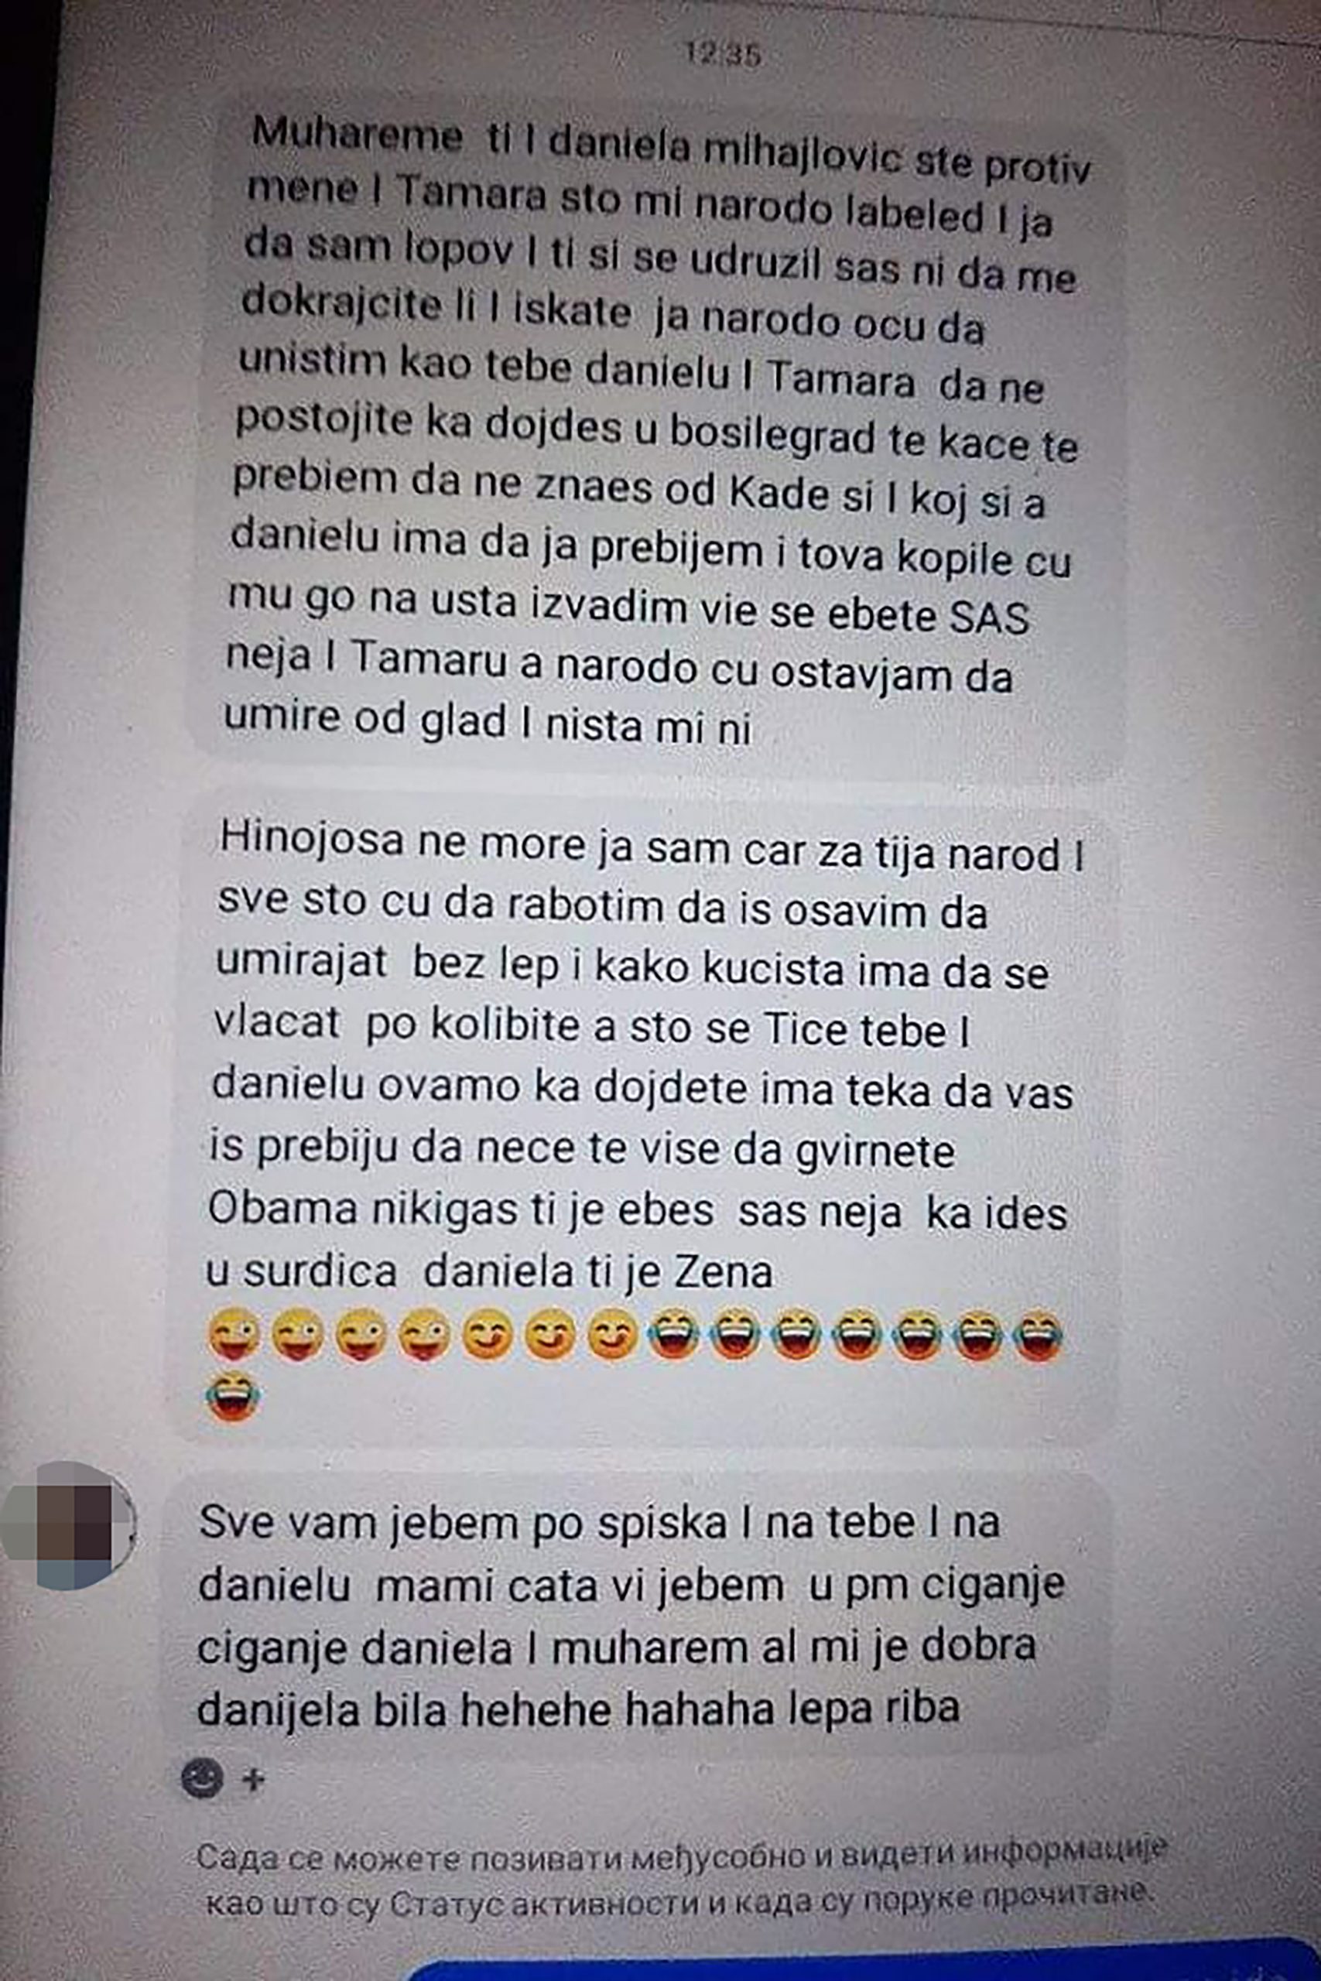
Task: Tap "surdica" in the second message
Action: point(320,1272)
